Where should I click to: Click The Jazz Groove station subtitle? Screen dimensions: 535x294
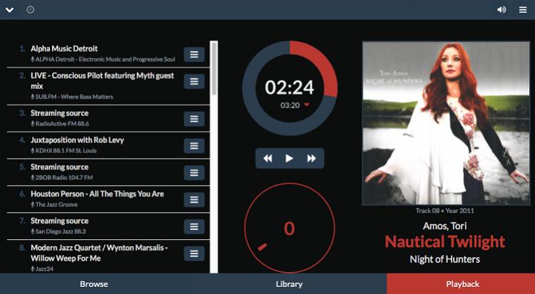click(54, 204)
